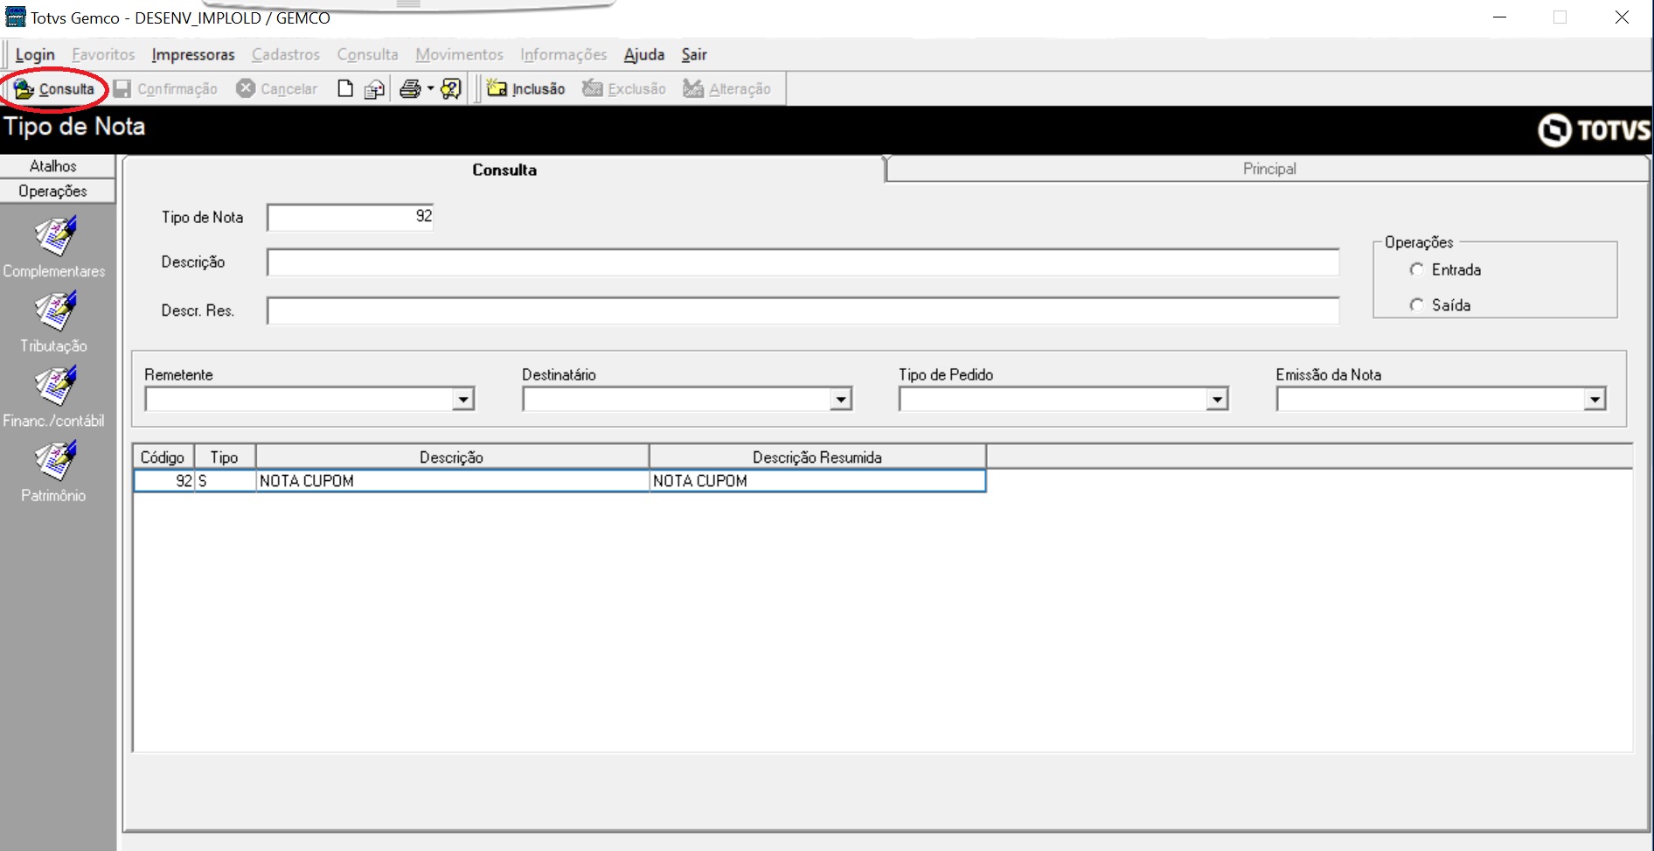This screenshot has height=851, width=1654.
Task: Click the Descrição column header
Action: 452,457
